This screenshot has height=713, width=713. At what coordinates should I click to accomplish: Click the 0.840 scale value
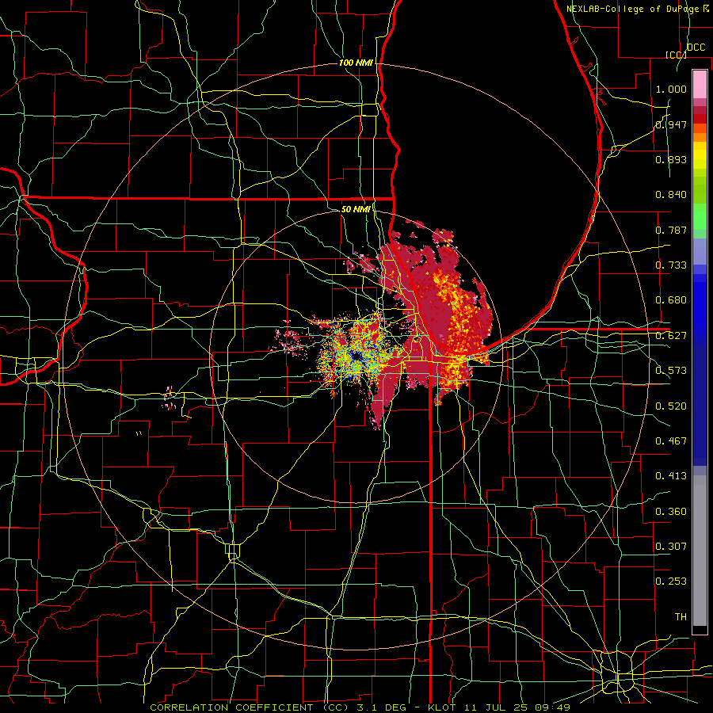click(x=671, y=195)
